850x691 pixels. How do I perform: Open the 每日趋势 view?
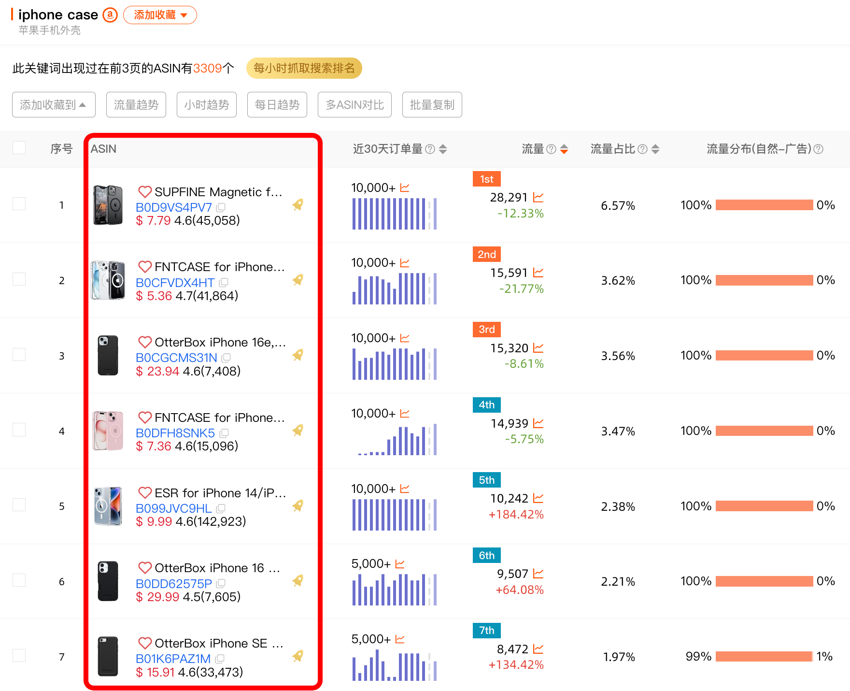(x=277, y=105)
